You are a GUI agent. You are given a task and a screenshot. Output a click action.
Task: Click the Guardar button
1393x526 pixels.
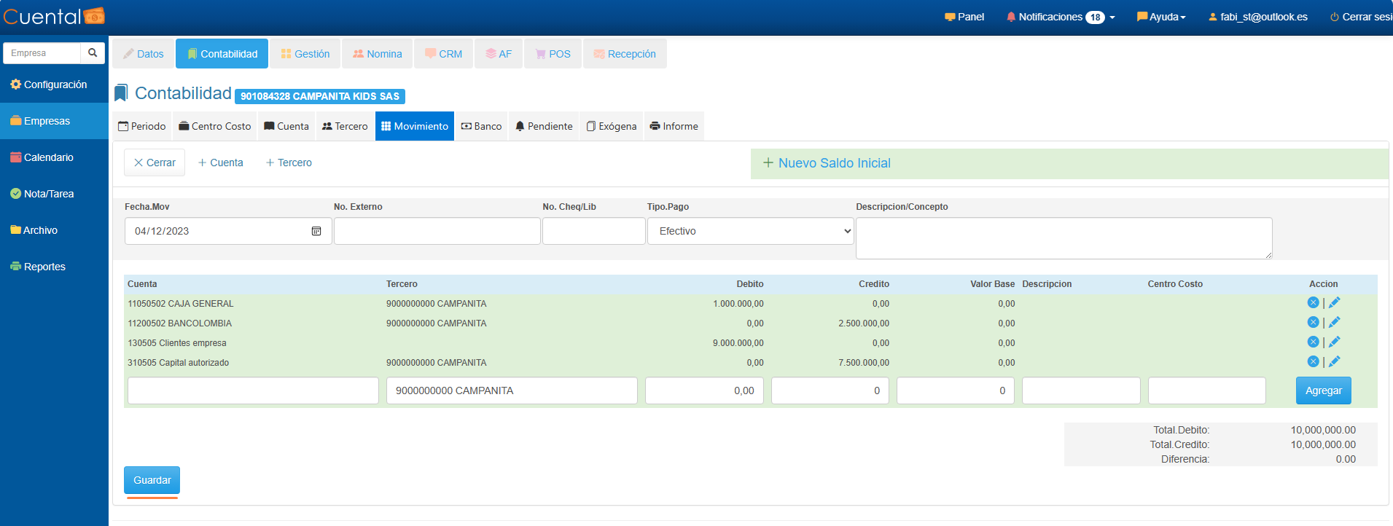point(152,480)
